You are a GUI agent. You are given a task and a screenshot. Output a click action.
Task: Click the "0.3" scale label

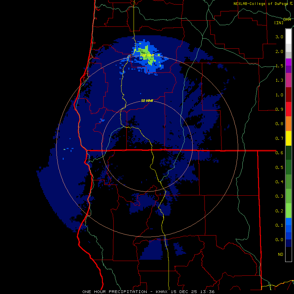(279, 196)
